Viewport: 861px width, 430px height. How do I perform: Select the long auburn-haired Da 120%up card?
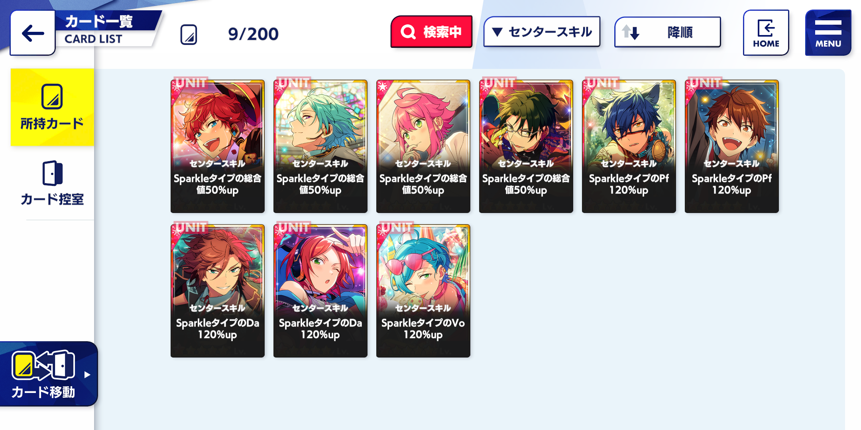click(x=218, y=291)
